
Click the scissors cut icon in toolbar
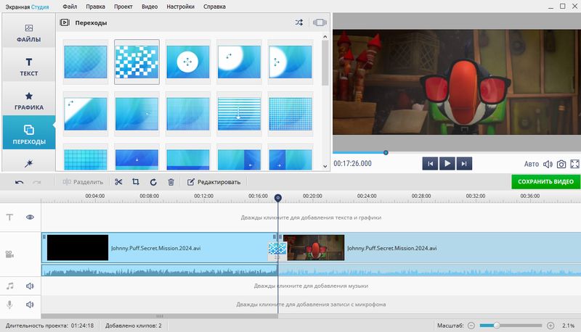[118, 182]
